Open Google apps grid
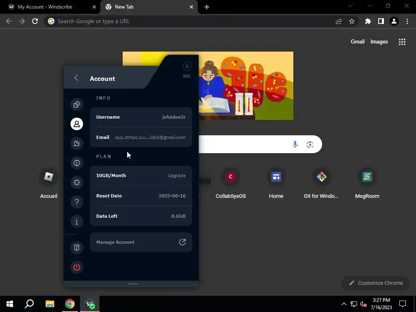Screen dimensions: 416x312 pyautogui.click(x=402, y=42)
